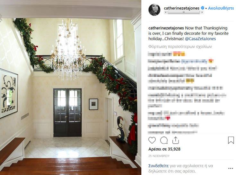Open catherinezetajones username in header
The height and width of the screenshot is (175, 236).
(x=181, y=8)
